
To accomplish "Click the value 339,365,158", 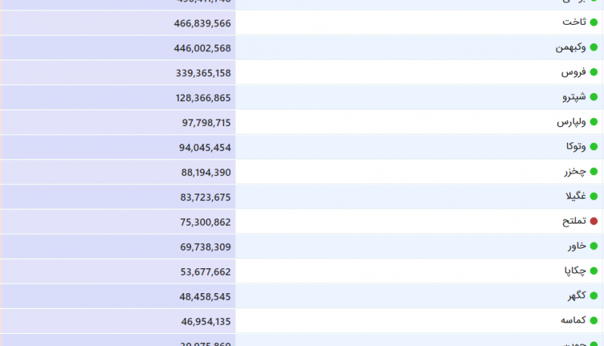I will 202,73.
